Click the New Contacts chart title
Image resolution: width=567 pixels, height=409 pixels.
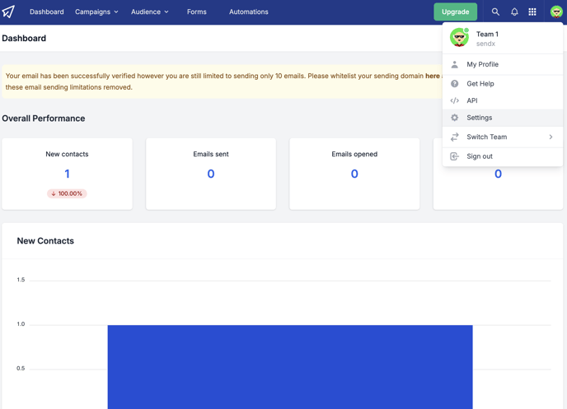tap(45, 241)
